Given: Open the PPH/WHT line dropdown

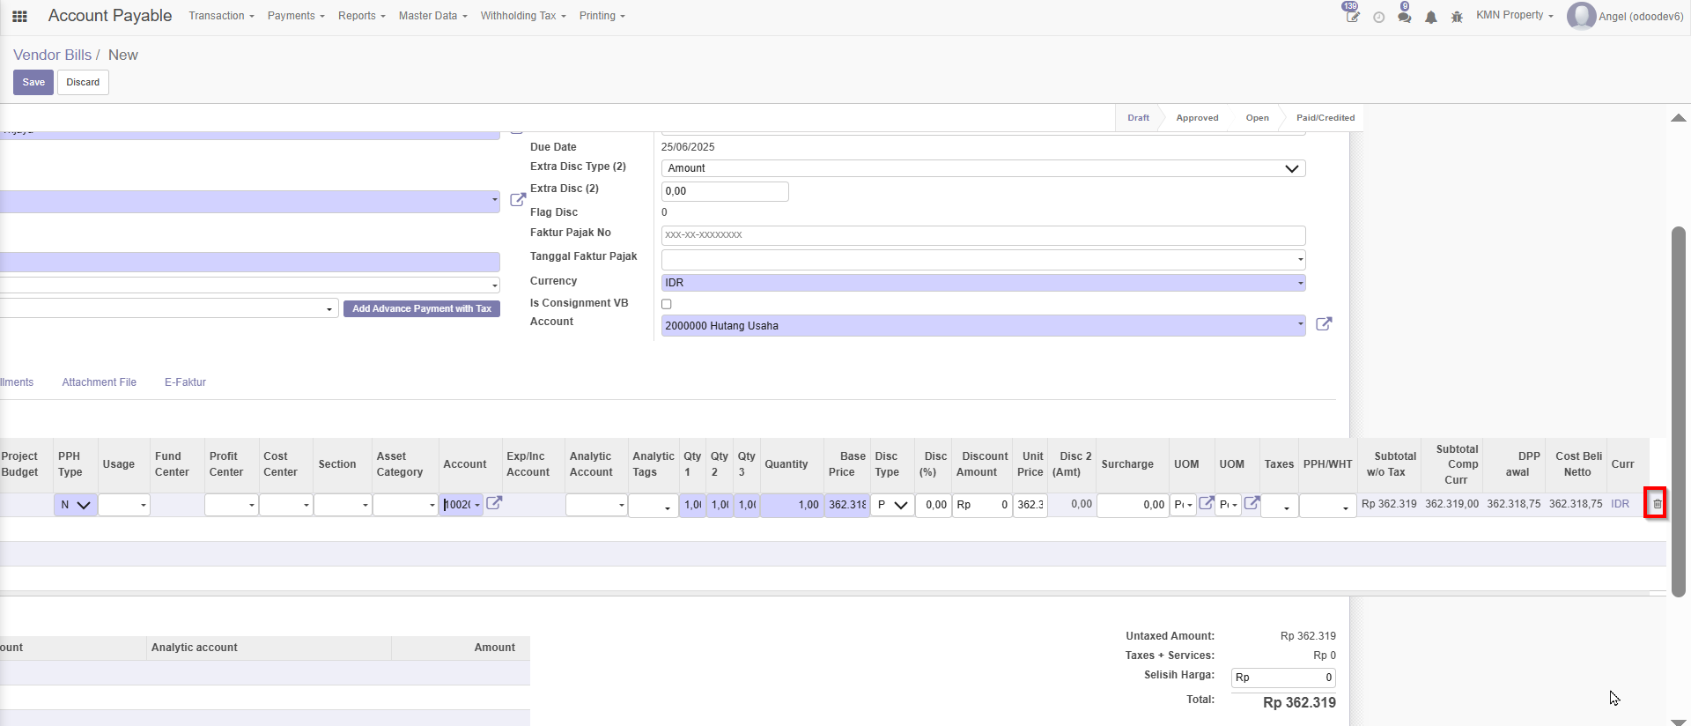Looking at the screenshot, I should click(x=1327, y=506).
